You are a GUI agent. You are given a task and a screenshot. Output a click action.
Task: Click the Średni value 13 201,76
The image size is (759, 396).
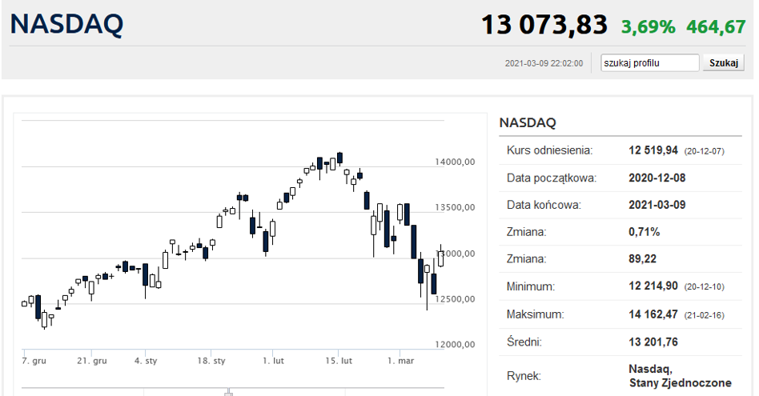tap(653, 342)
